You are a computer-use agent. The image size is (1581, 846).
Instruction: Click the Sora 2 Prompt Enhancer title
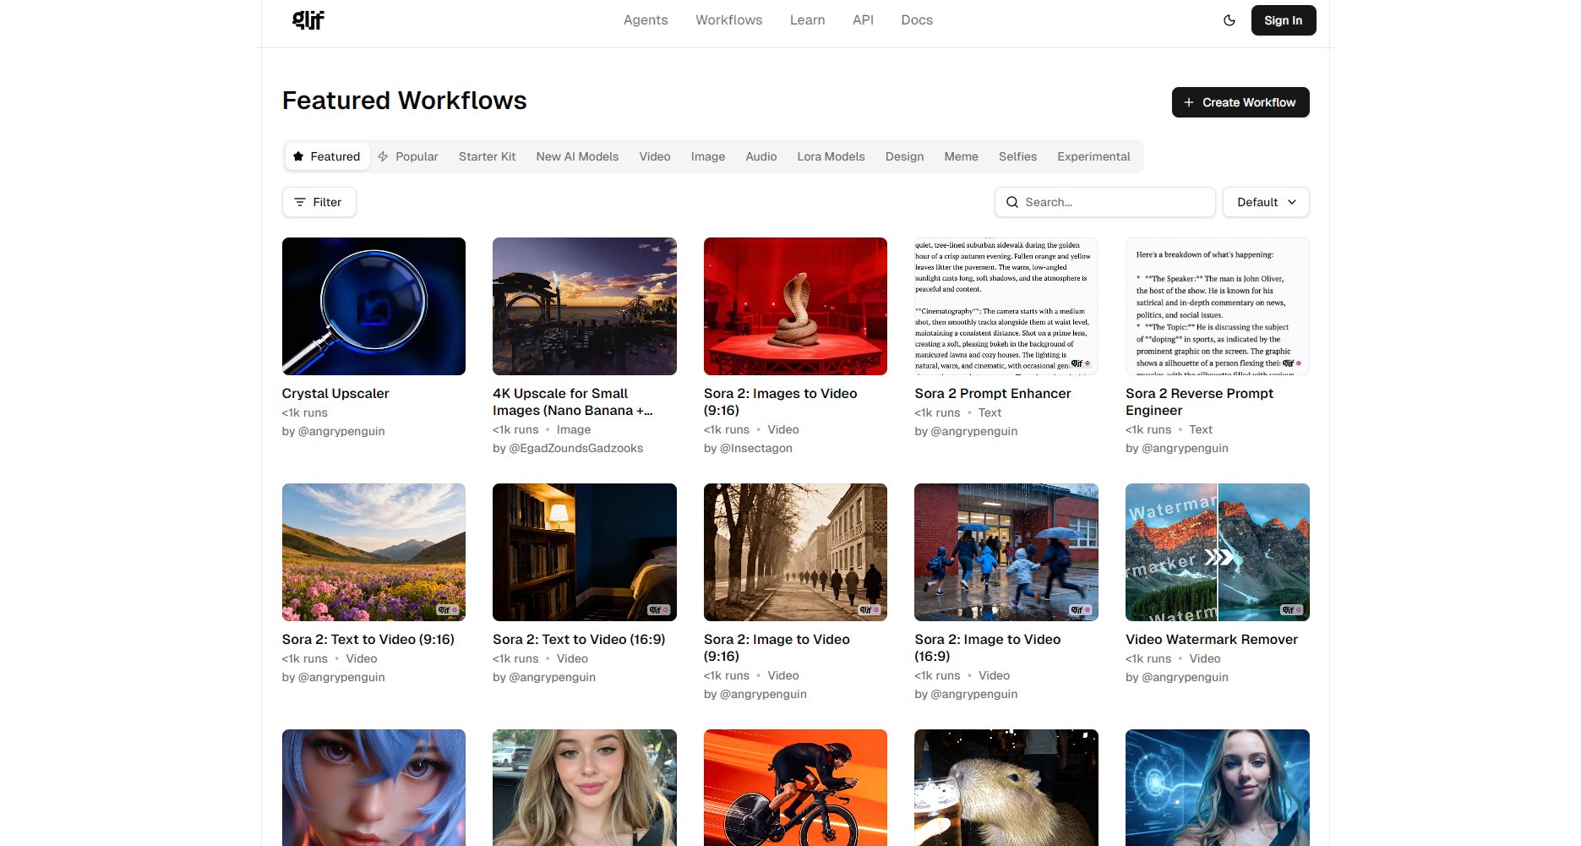(992, 393)
